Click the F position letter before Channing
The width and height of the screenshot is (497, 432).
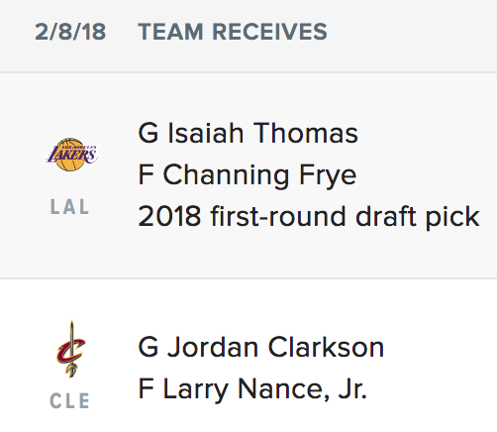(146, 175)
